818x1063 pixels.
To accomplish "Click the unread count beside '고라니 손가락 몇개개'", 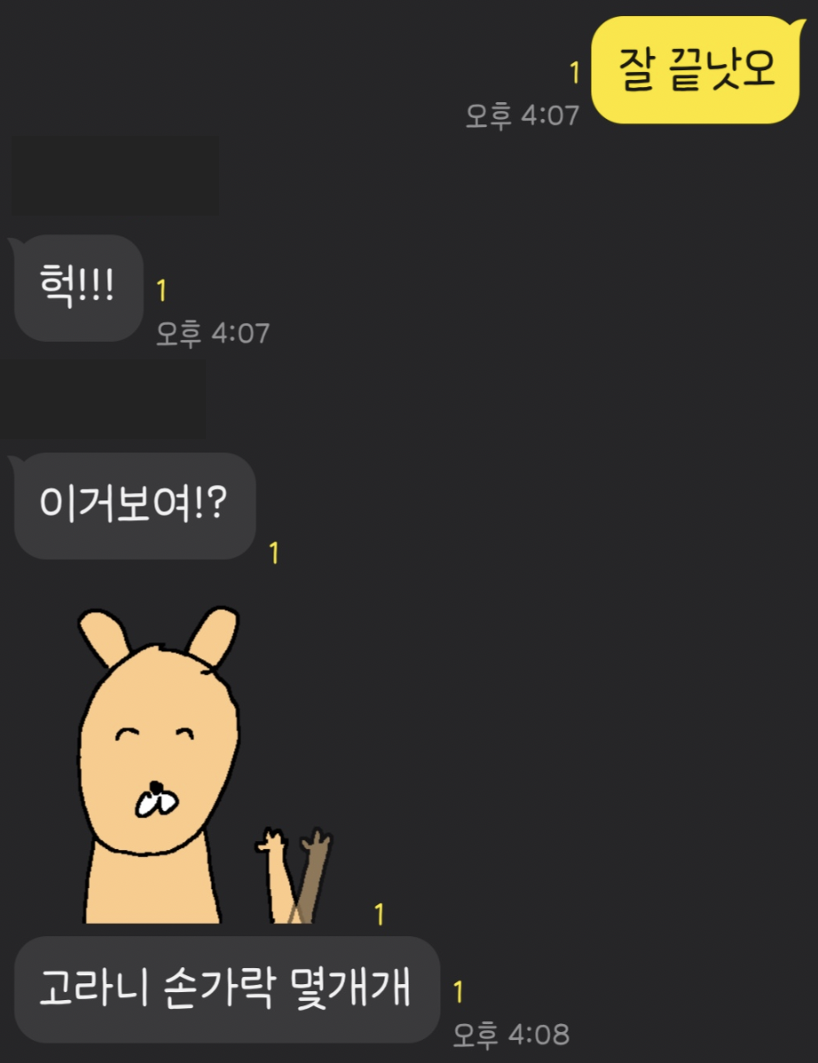I will click(458, 992).
